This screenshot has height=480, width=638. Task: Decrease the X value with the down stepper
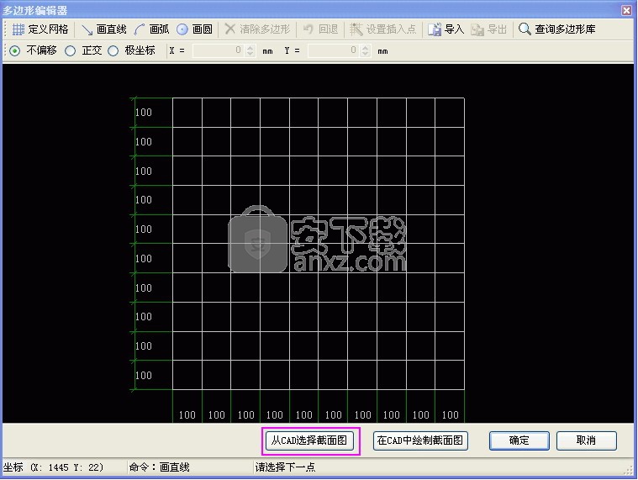click(x=250, y=54)
